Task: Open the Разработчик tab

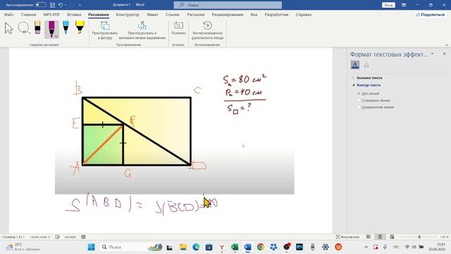Action: coord(276,14)
